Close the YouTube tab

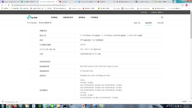coord(75,2)
